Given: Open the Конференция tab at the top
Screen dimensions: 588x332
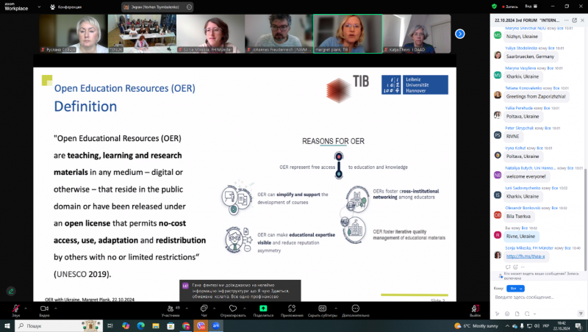Looking at the screenshot, I should pyautogui.click(x=66, y=7).
